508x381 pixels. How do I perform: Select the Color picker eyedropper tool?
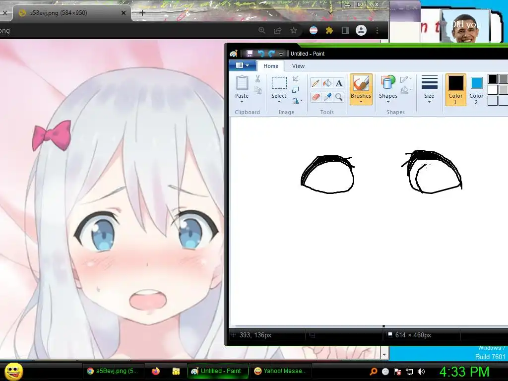[x=327, y=97]
